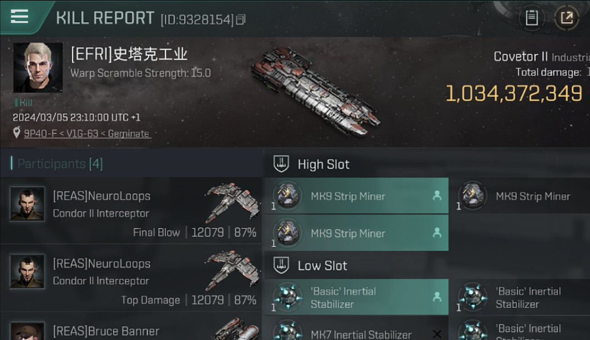Share kill report via export icon

coord(566,18)
